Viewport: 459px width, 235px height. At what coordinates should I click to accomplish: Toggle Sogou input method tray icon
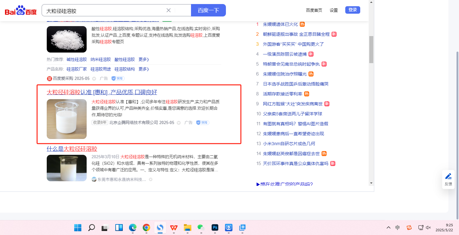409,228
